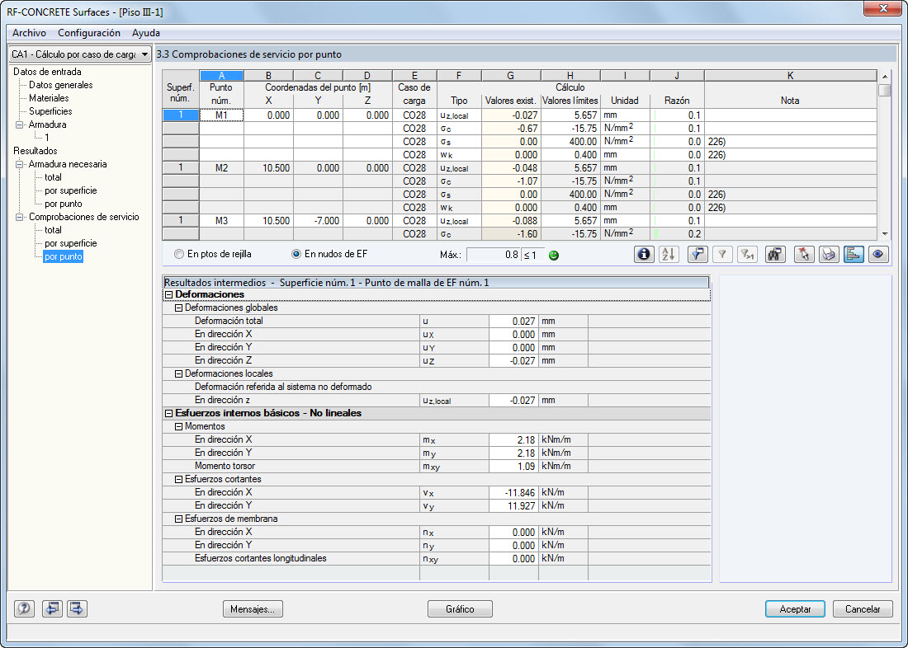Viewport: 908px width, 648px height.
Task: Click the eye view-mode icon
Action: coord(878,254)
